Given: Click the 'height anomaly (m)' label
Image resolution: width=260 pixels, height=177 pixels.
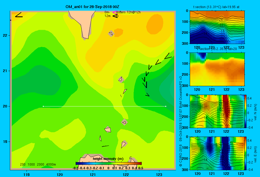Looking at the screenshot, I should (x=108, y=159).
